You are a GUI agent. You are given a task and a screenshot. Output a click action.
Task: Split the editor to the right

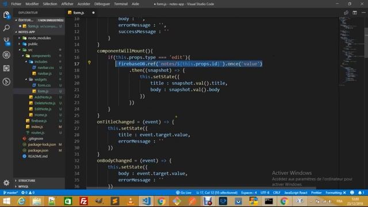[x=355, y=13]
